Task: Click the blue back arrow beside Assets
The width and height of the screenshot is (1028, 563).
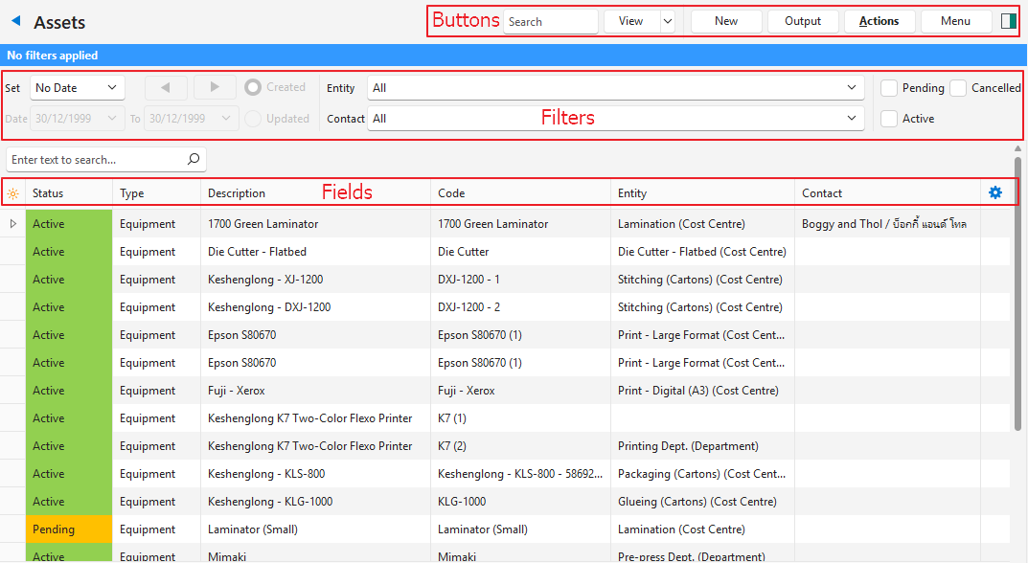Action: tap(15, 21)
